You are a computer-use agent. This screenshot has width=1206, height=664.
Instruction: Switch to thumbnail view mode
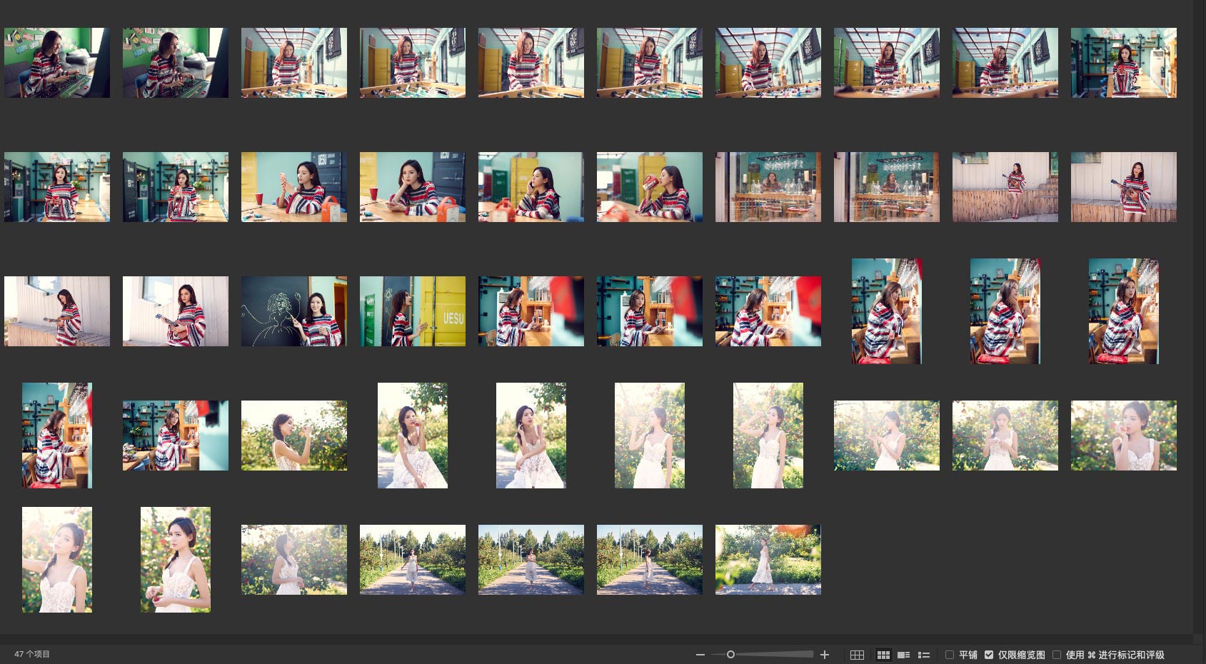tap(883, 655)
